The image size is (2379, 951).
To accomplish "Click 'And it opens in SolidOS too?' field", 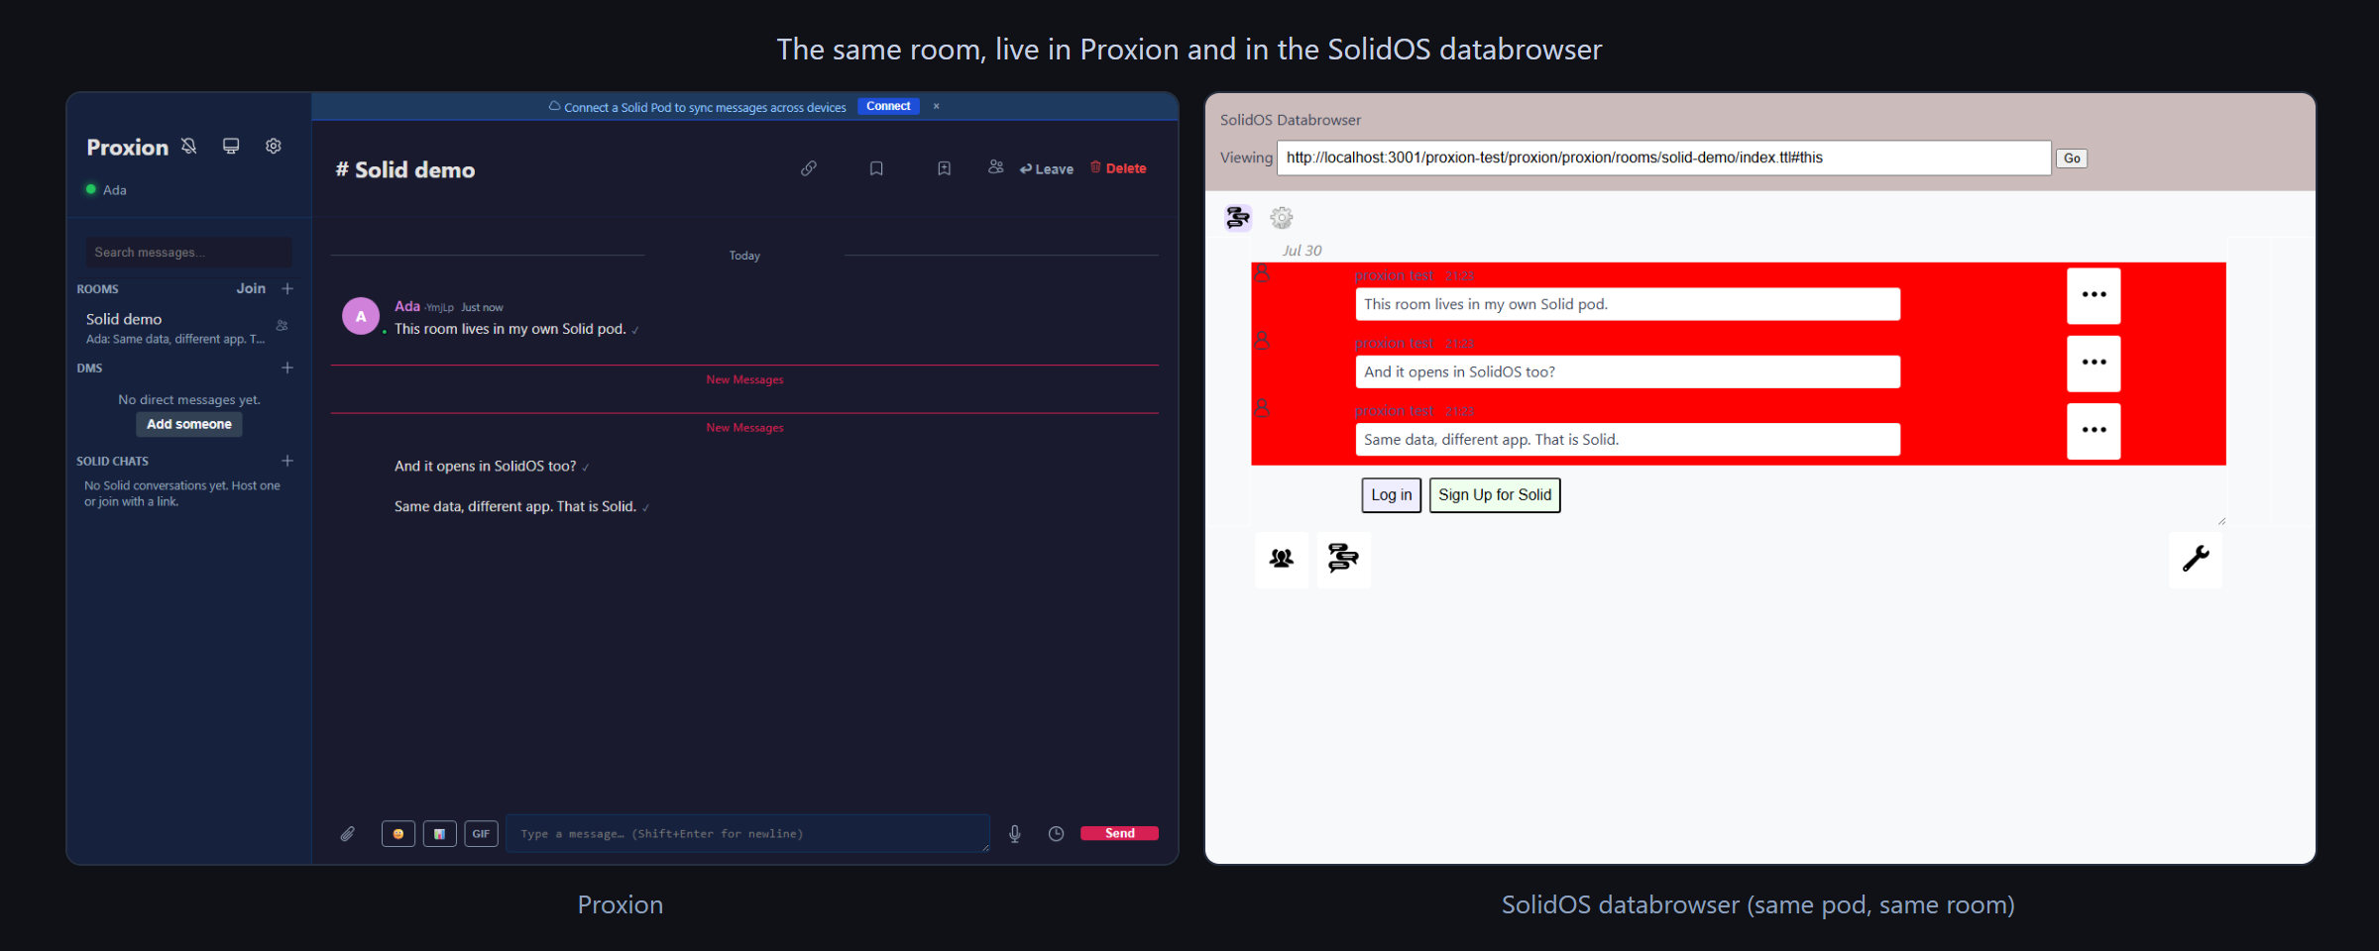I will 1628,371.
